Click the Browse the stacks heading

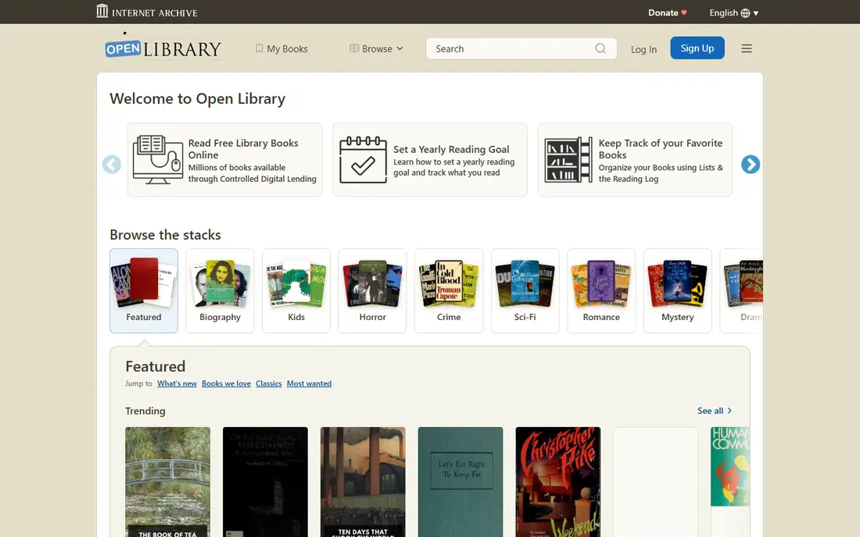point(165,235)
